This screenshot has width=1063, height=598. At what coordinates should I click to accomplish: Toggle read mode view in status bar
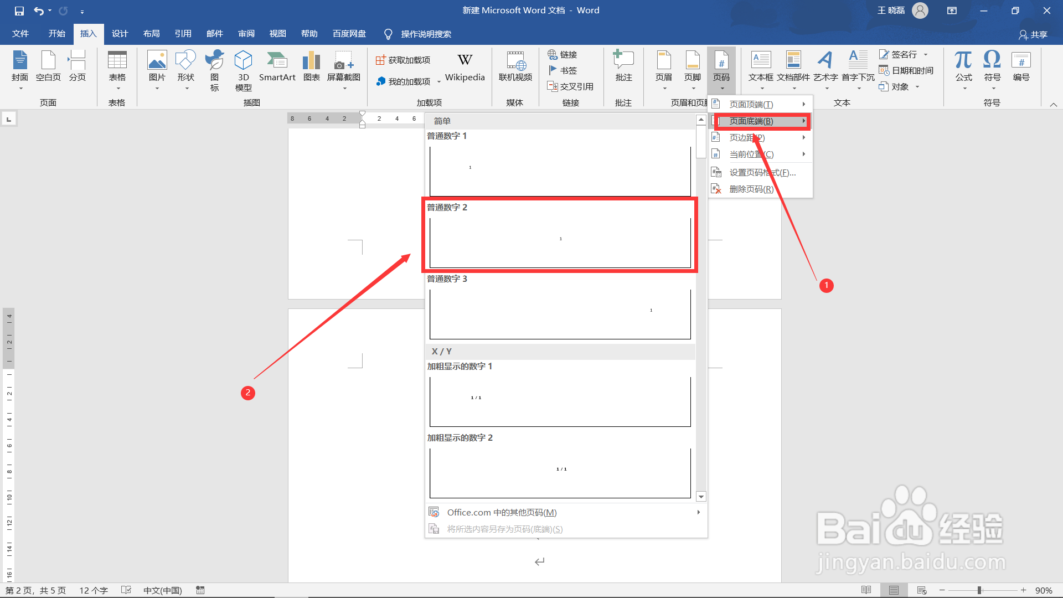click(x=866, y=590)
